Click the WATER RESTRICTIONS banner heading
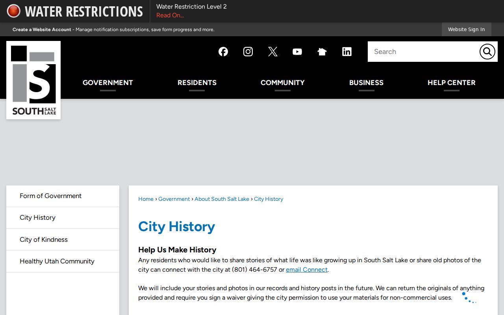 click(x=84, y=11)
